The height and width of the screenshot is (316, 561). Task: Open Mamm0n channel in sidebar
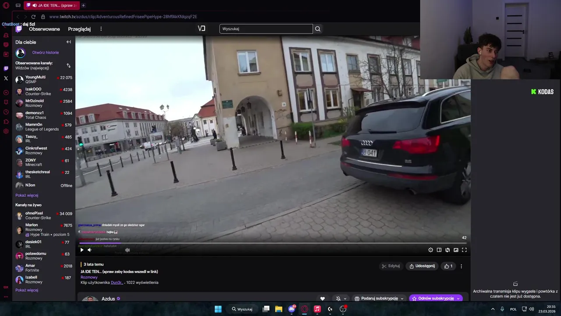pyautogui.click(x=44, y=127)
